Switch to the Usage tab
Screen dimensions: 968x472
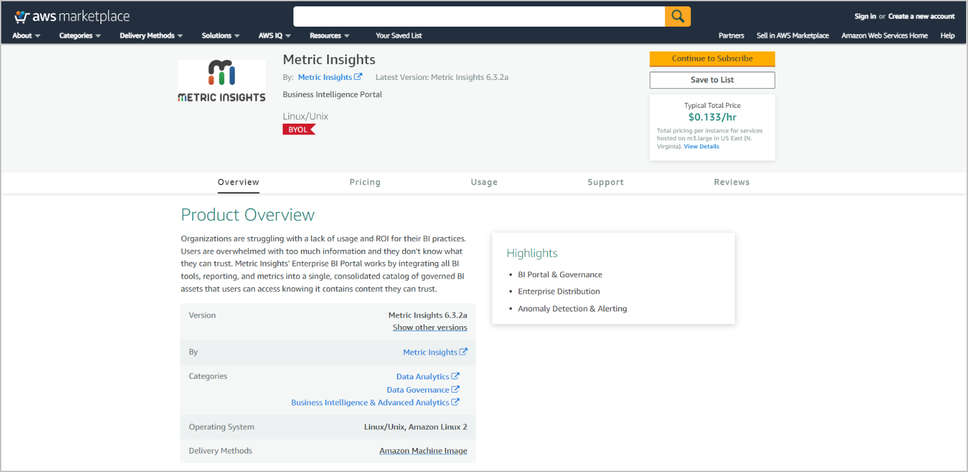click(x=484, y=182)
